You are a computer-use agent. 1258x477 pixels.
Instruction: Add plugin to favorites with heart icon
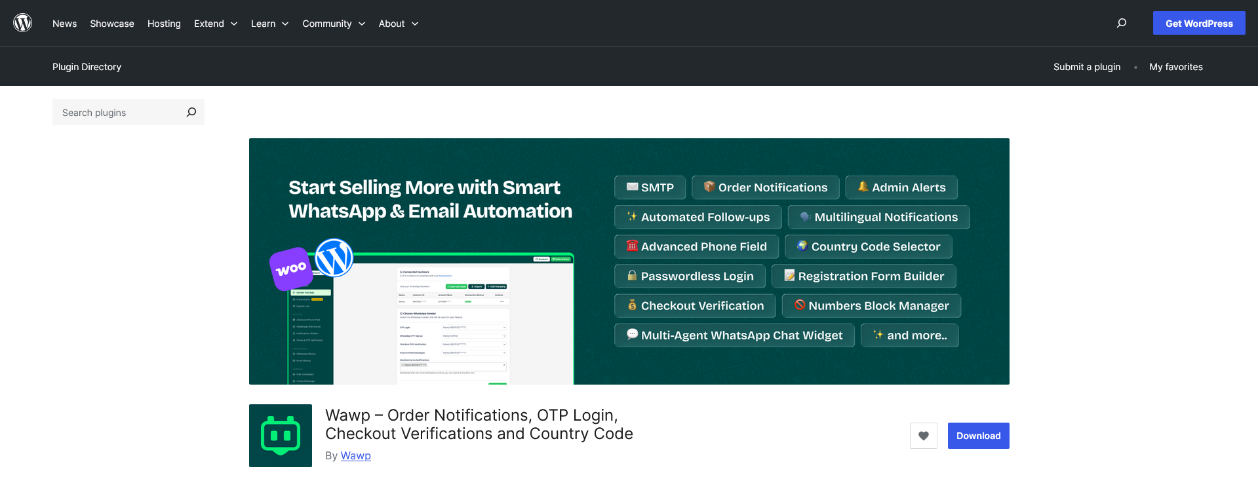[924, 436]
